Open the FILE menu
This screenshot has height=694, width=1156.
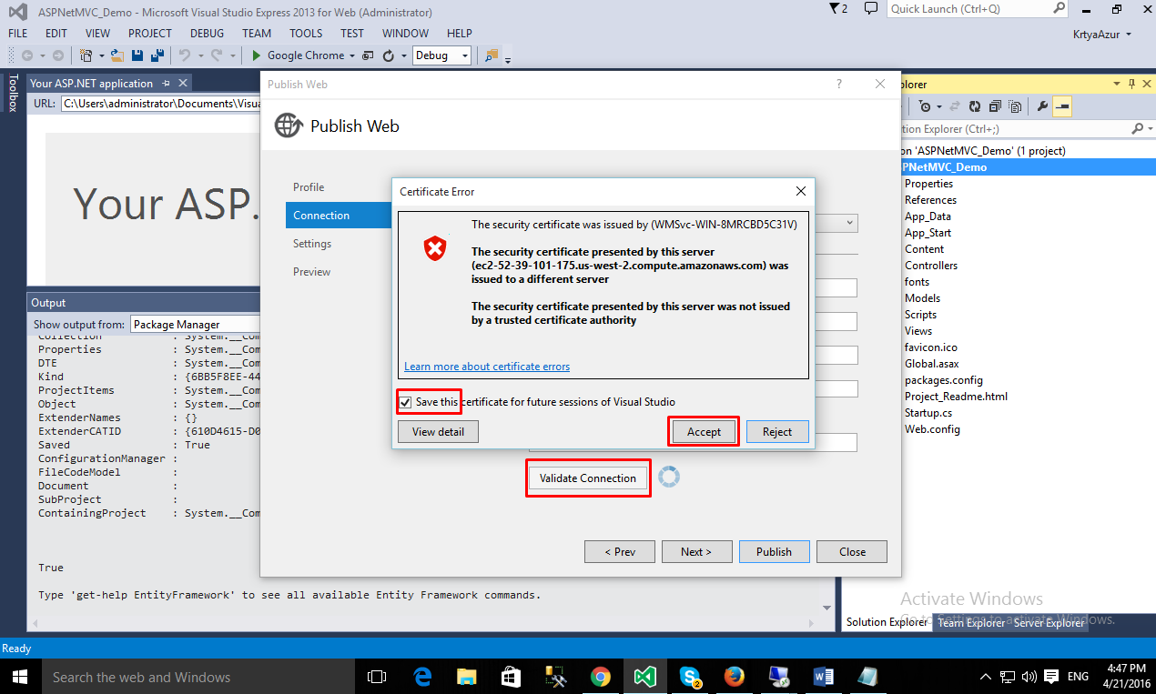click(18, 33)
